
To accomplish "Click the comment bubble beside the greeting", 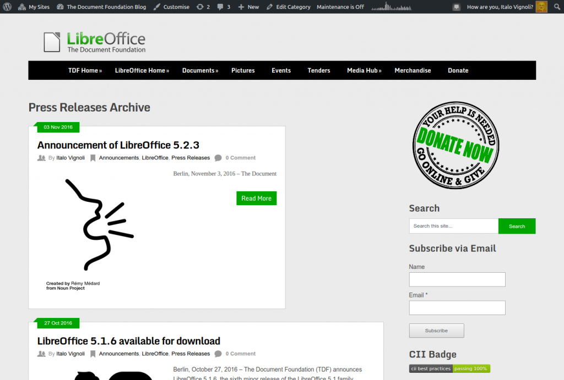I will (x=456, y=7).
